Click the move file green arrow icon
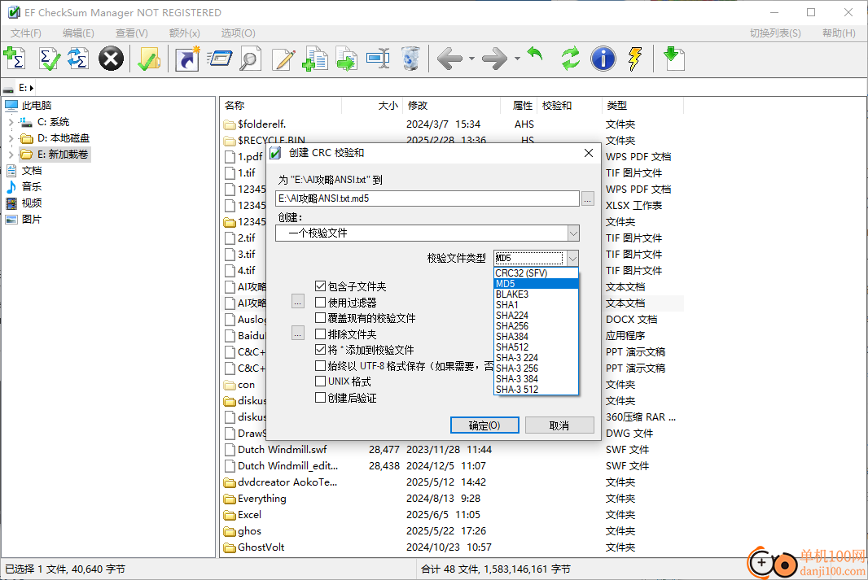The width and height of the screenshot is (868, 580). [x=347, y=59]
